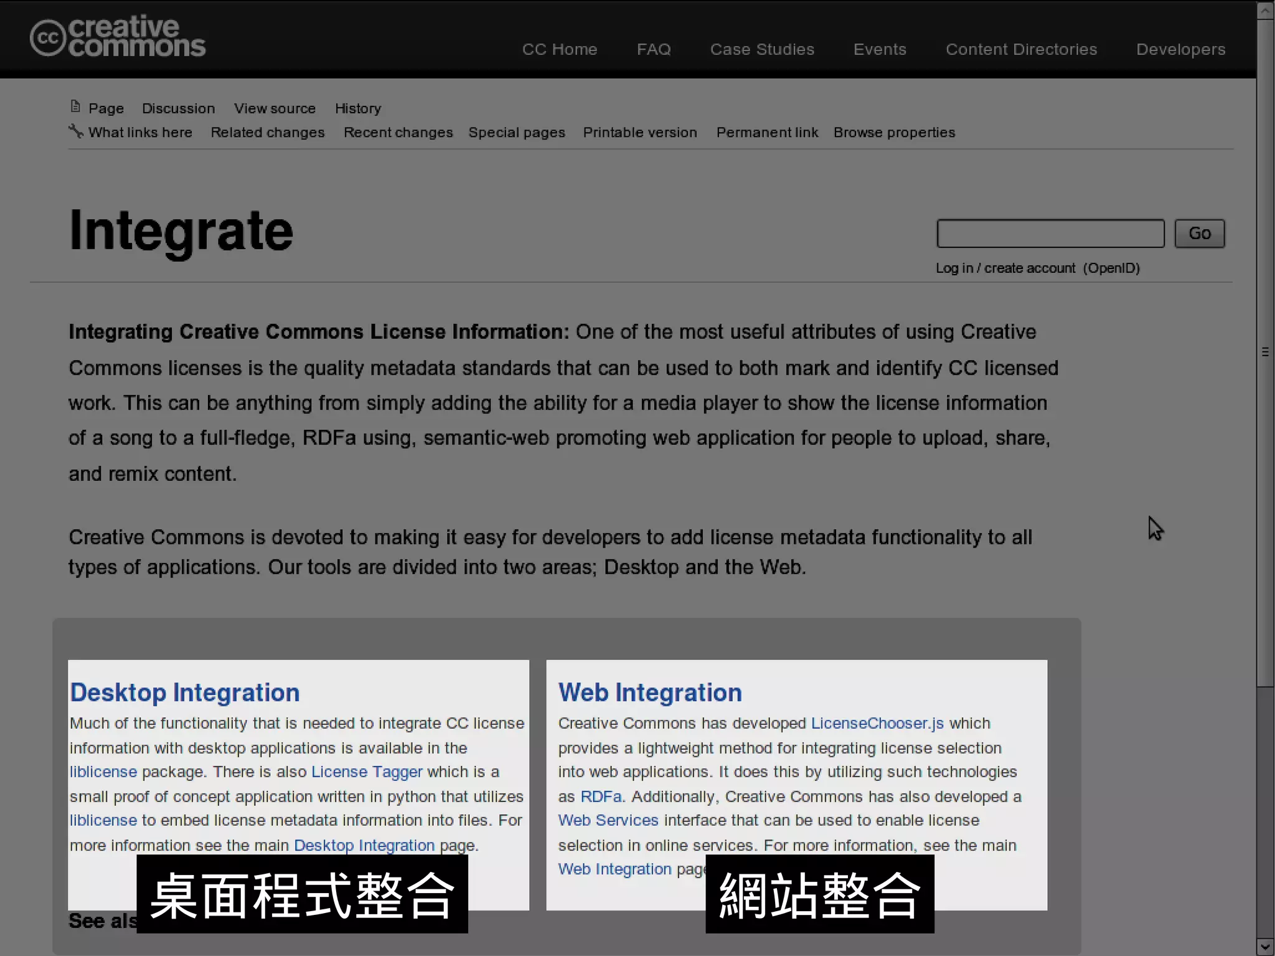Open Recent changes link
Image resolution: width=1275 pixels, height=956 pixels.
(x=398, y=132)
